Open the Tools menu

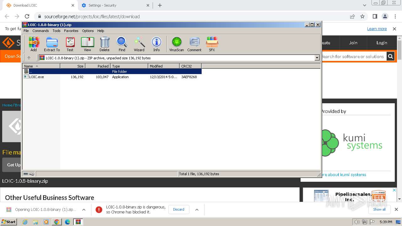57,31
